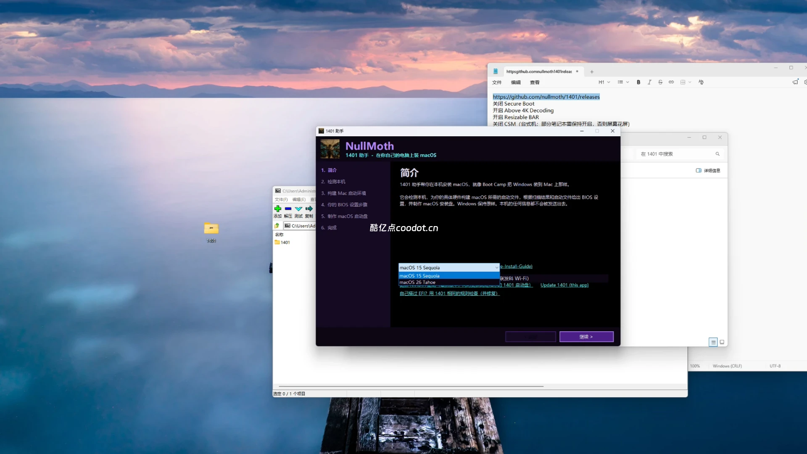Add a new tab in Notepad
Viewport: 807px width, 454px height.
[x=592, y=72]
